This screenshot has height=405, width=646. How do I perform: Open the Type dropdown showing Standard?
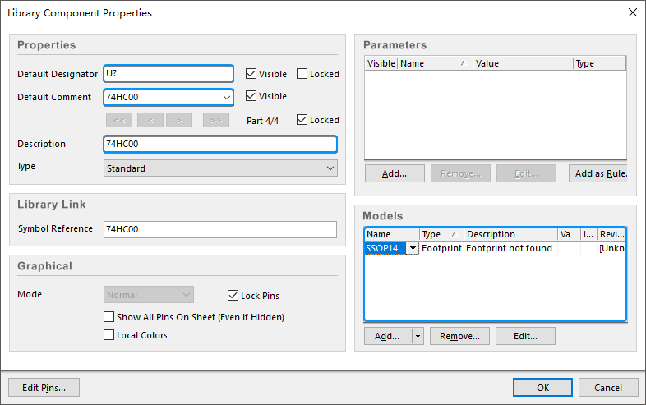(x=220, y=168)
